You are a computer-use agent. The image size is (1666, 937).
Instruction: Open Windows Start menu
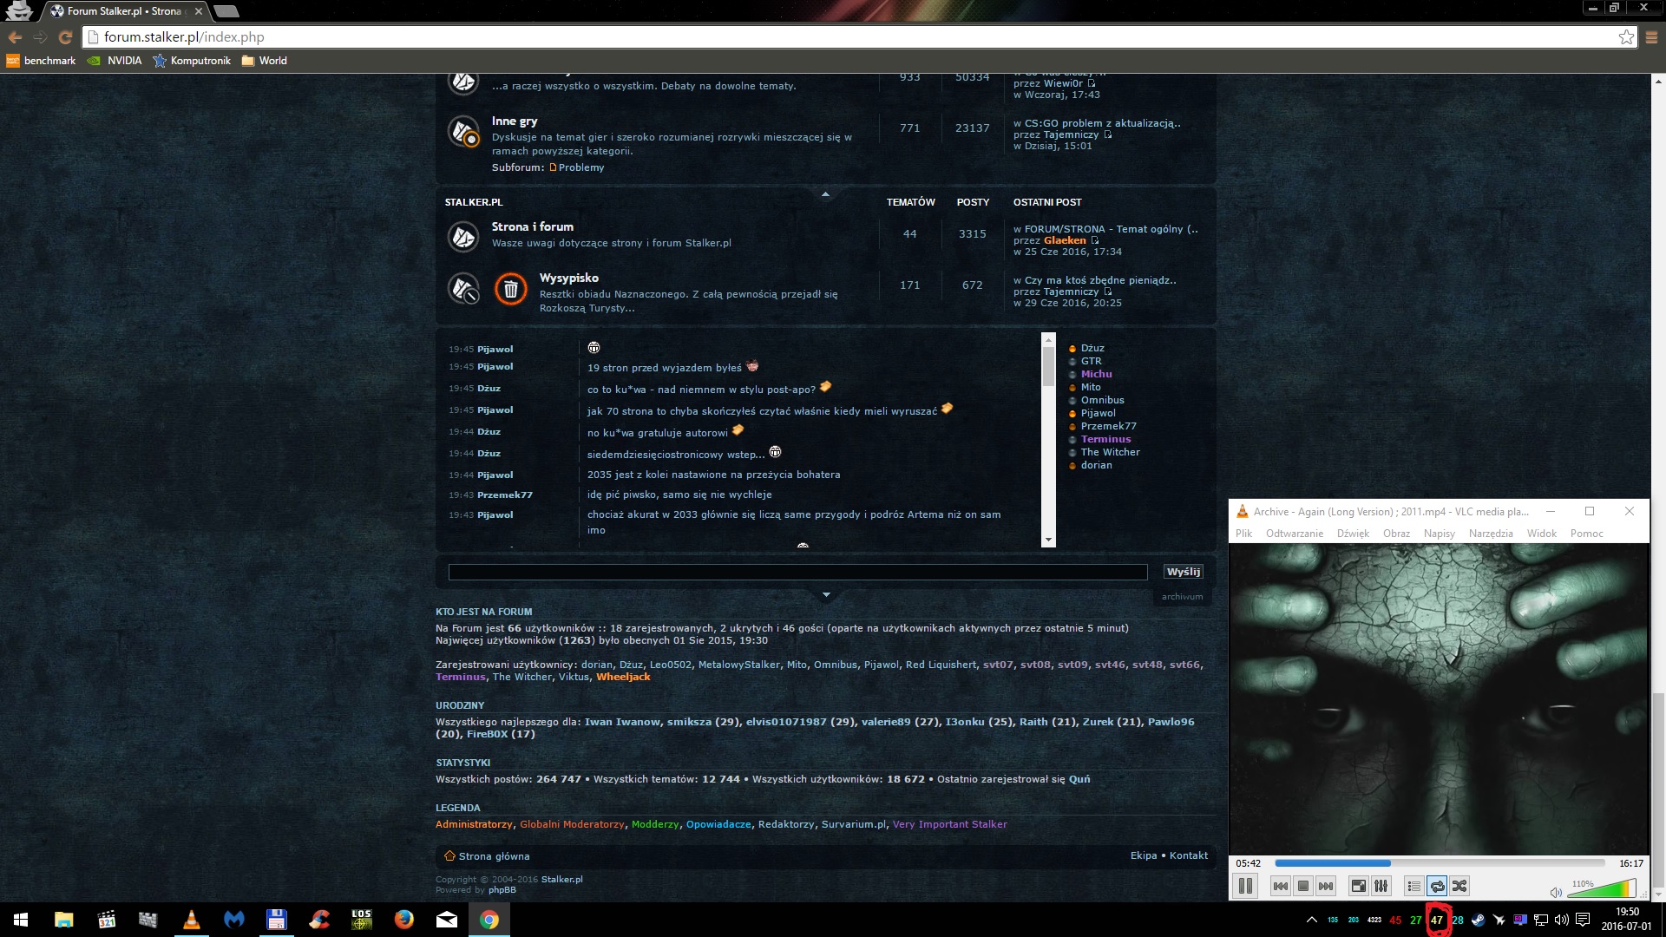[21, 920]
